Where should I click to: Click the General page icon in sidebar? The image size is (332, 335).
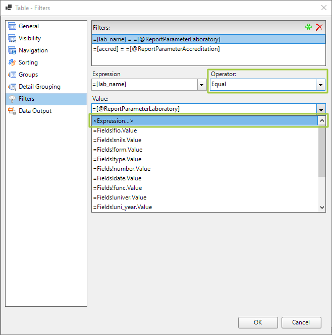click(x=12, y=26)
